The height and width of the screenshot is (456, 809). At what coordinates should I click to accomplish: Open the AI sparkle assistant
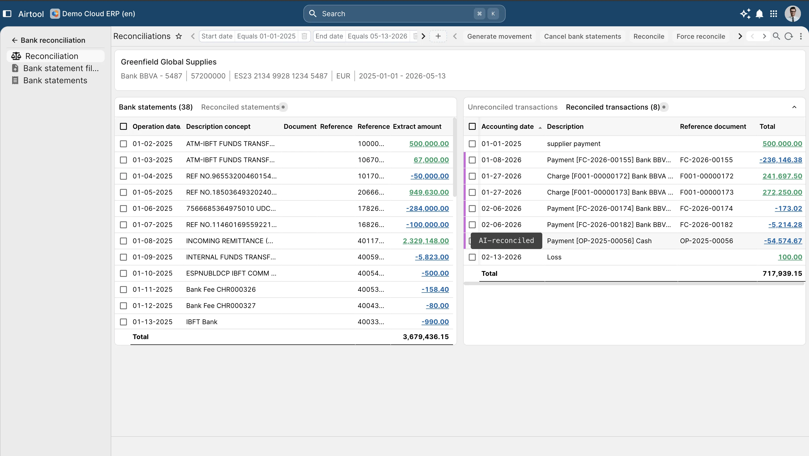click(x=745, y=13)
